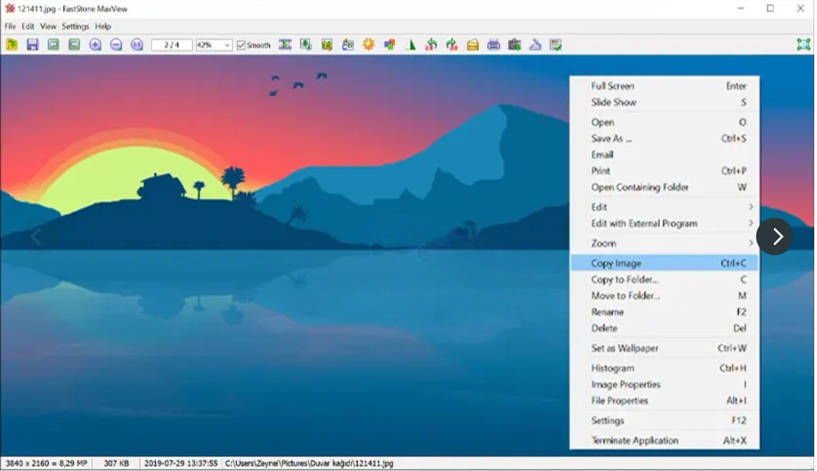Click the Rotate Right icon

(x=452, y=45)
